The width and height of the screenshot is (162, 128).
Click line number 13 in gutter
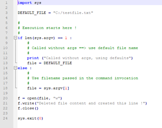coord(5,63)
